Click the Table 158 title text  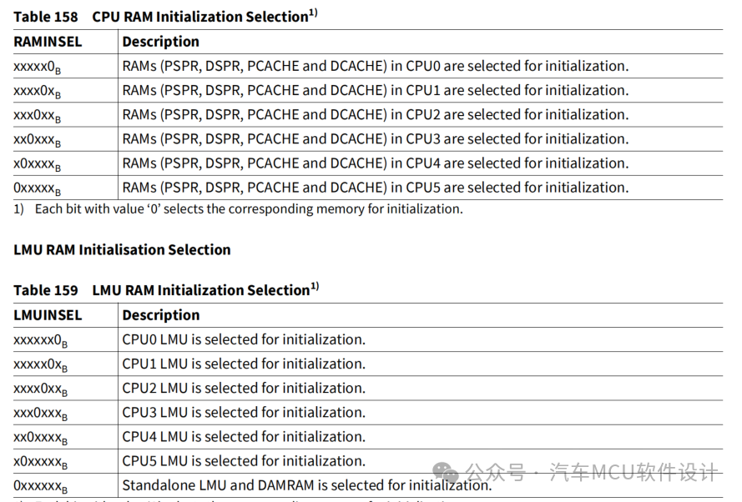click(x=165, y=16)
